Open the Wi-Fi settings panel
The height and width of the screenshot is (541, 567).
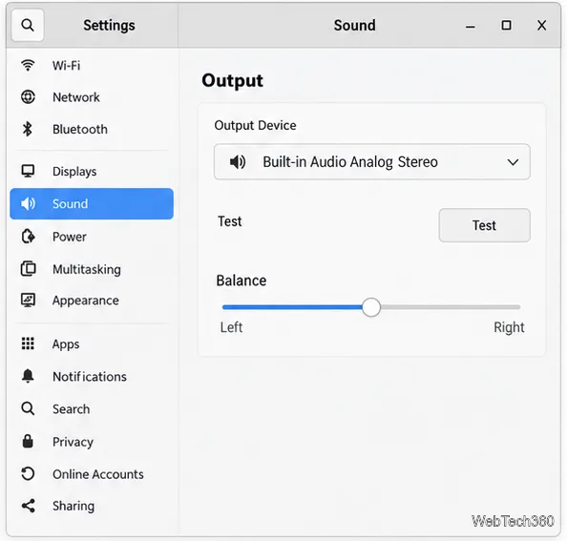point(92,66)
